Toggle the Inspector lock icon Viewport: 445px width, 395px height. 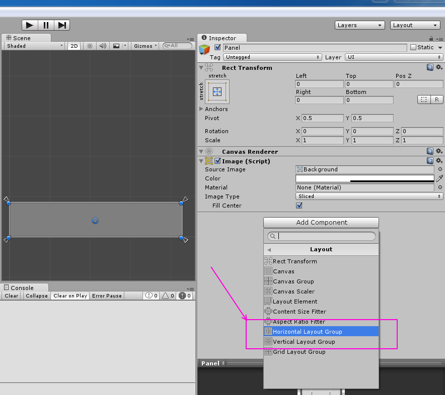(431, 39)
